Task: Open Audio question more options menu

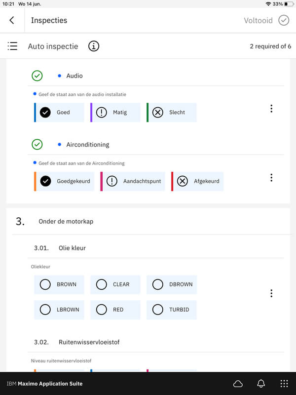Action: [271, 109]
